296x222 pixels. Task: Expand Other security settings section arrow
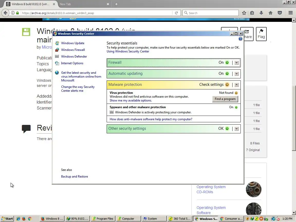click(x=237, y=129)
